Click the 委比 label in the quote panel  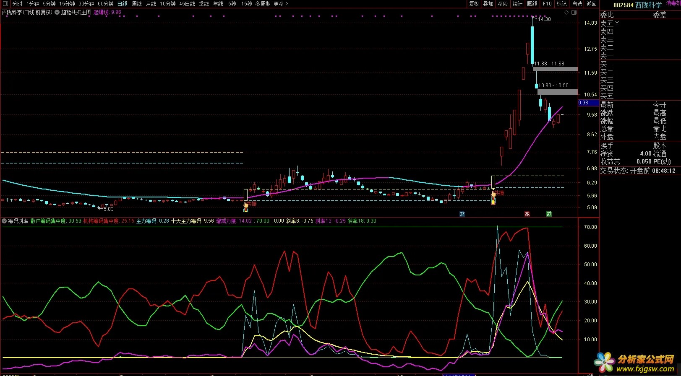[607, 15]
